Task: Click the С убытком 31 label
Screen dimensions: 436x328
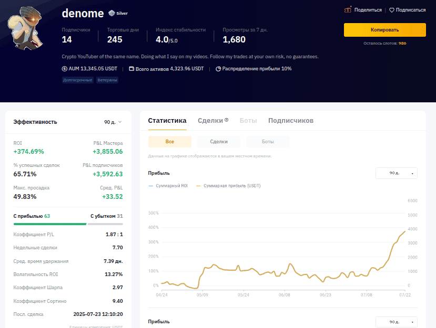Action: coord(107,216)
